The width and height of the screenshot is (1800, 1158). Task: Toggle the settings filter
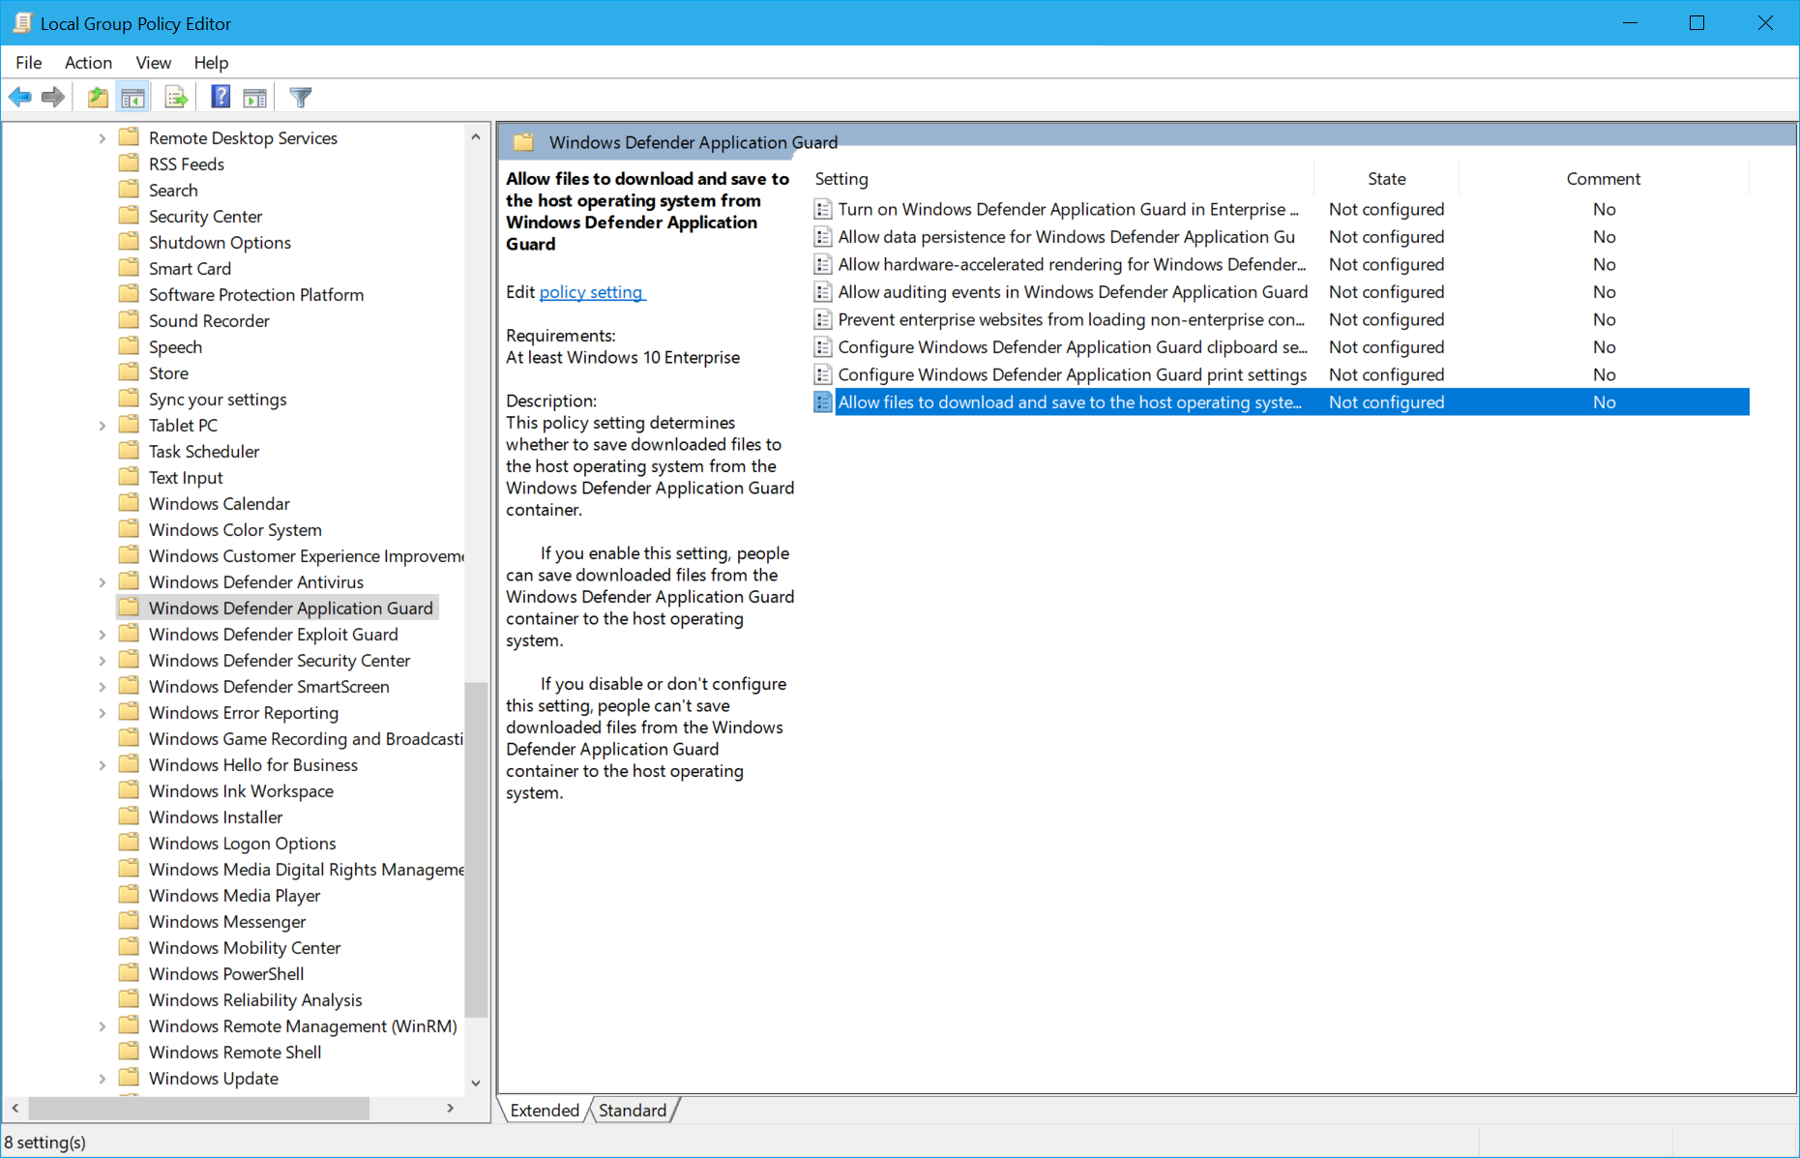(300, 96)
